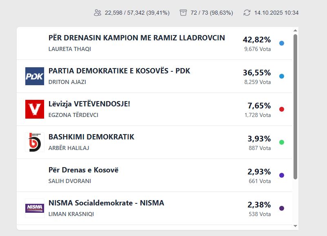Click the 72 / 73 counted stations text
The width and height of the screenshot is (327, 236).
(x=212, y=13)
